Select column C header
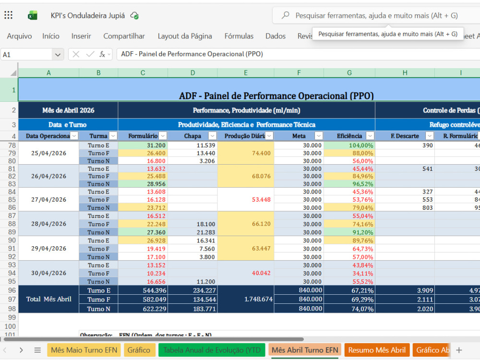Viewport: 480px width, 360px height. 143,73
